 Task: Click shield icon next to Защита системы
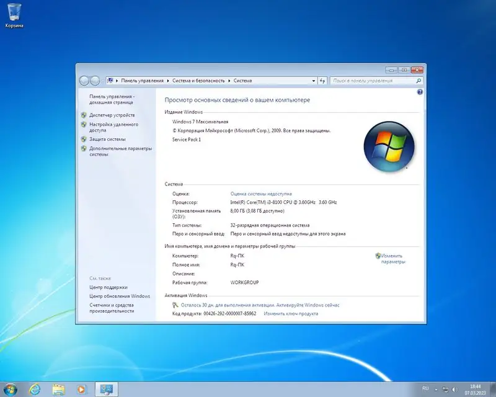[x=84, y=140]
